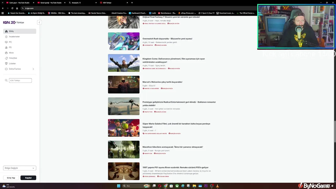
Task: Open a new browser tab
Action: click(x=132, y=3)
